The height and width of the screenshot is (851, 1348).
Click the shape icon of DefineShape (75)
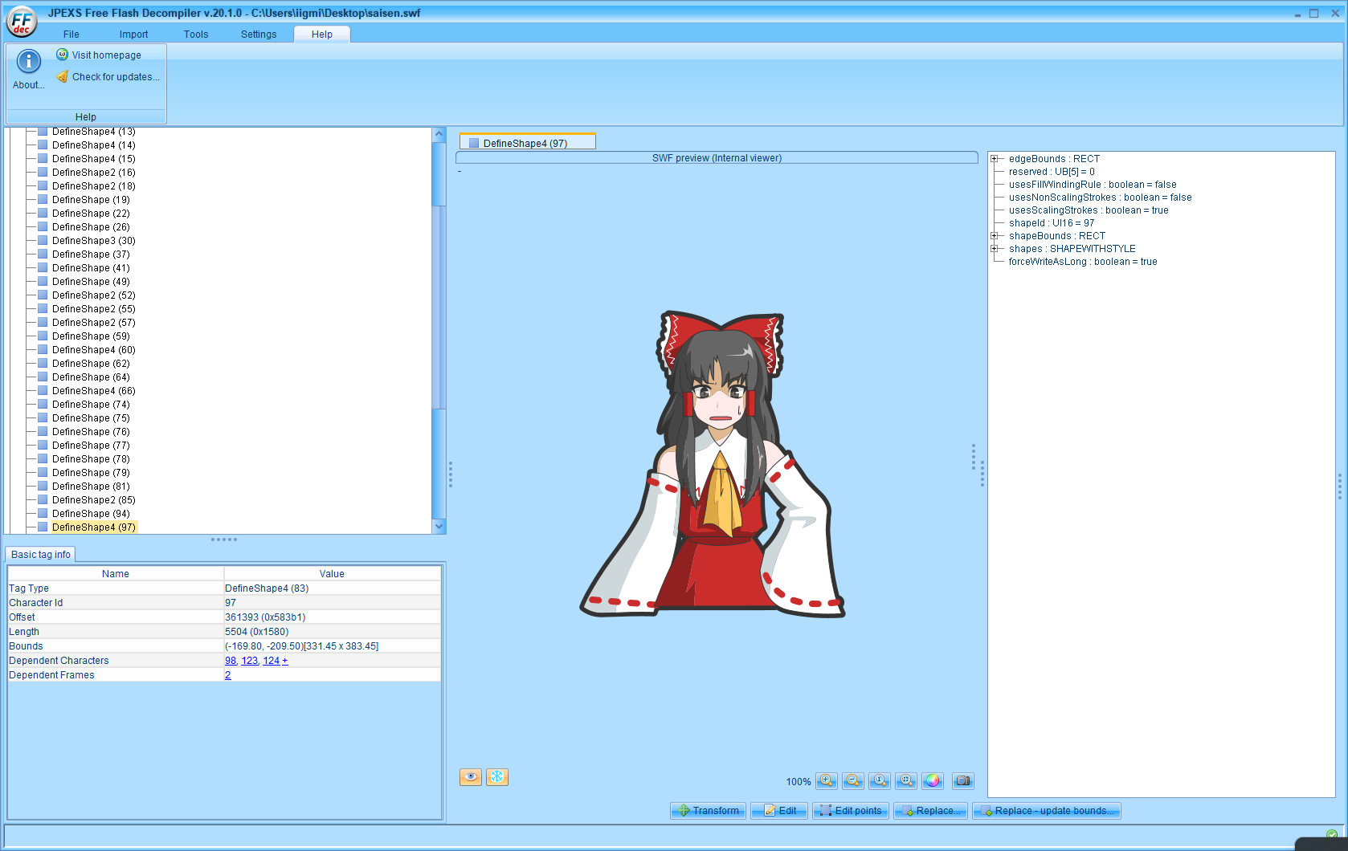pos(43,418)
